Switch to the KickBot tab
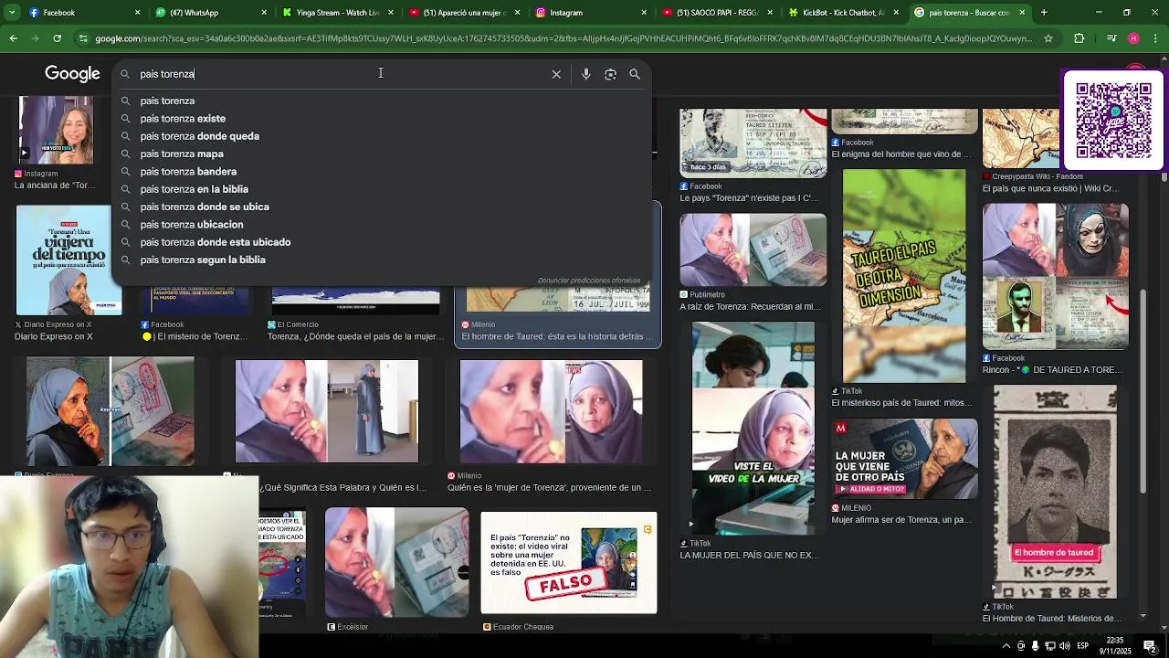 (x=842, y=13)
